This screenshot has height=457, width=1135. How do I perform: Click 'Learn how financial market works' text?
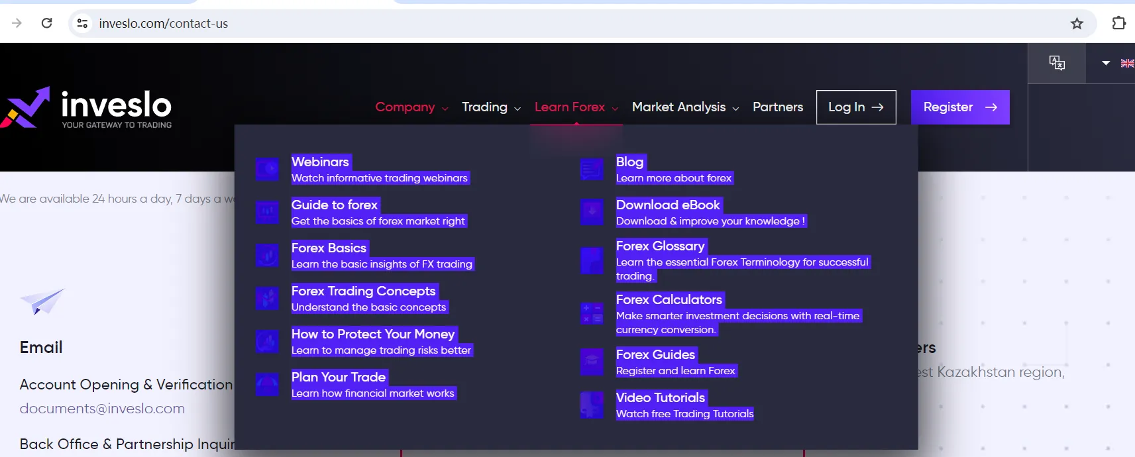[373, 393]
